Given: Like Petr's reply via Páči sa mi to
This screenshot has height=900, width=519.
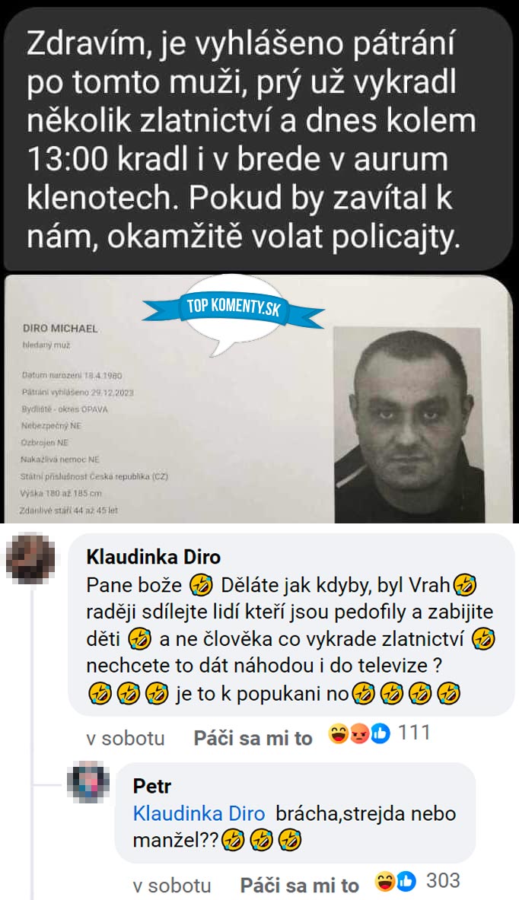Looking at the screenshot, I should [299, 886].
